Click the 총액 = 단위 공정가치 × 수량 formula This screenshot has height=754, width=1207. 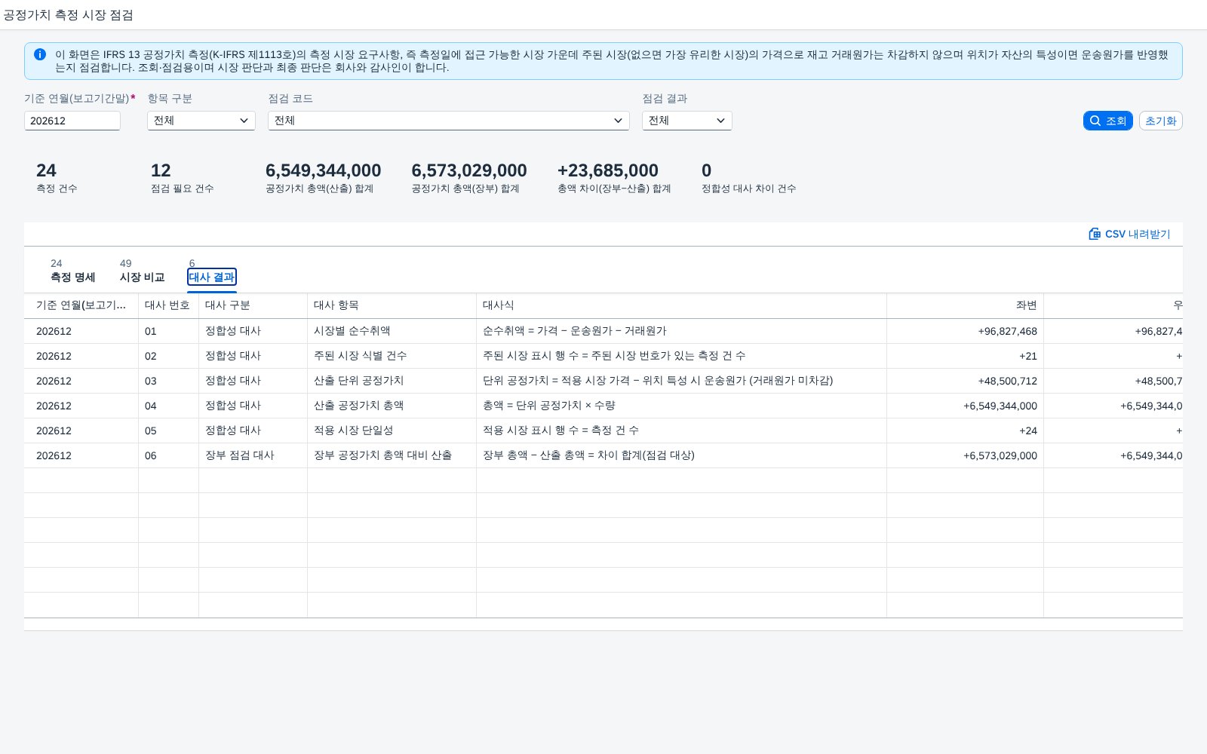pyautogui.click(x=549, y=406)
